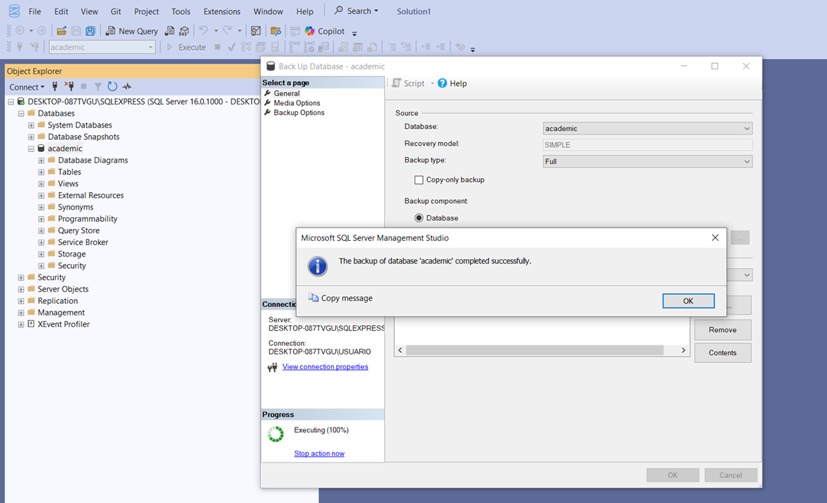Viewport: 827px width, 503px height.
Task: Click the scroll right arrow in destination list
Action: click(683, 350)
